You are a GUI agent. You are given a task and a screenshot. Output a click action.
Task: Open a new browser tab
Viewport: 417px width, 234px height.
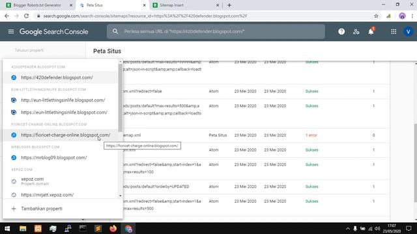pos(229,5)
